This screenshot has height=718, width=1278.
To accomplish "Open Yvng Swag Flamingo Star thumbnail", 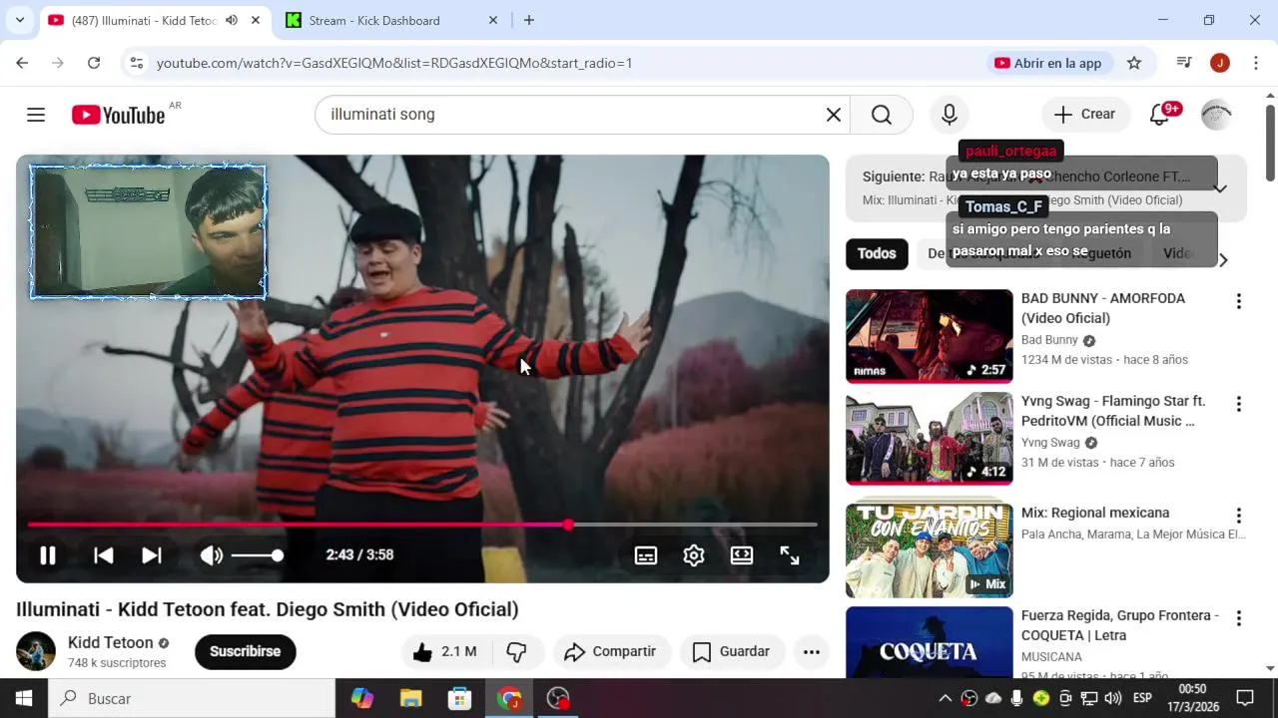I will point(929,439).
